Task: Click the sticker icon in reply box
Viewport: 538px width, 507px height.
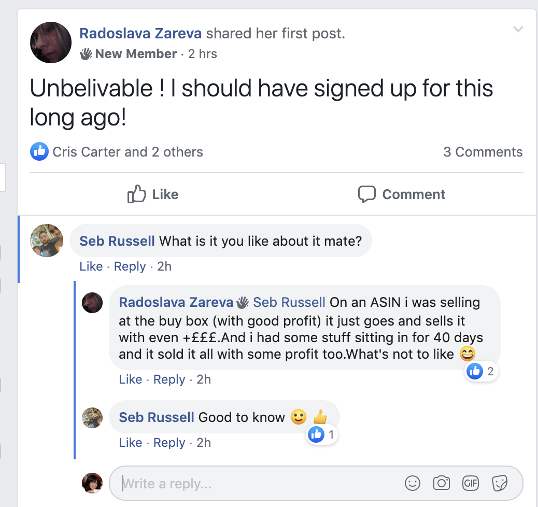Action: tap(499, 484)
